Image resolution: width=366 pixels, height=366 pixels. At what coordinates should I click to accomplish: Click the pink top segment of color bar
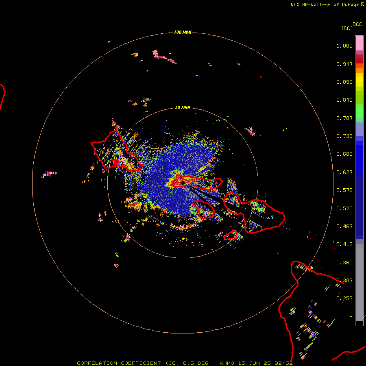[359, 43]
